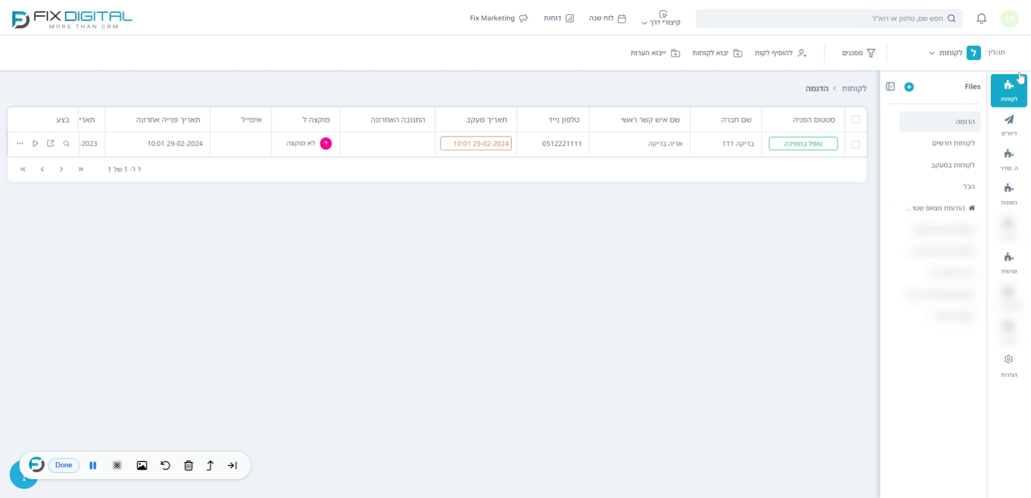1031x498 pixels.
Task: Click the double-left-chevron pagination button
Action: tap(23, 169)
